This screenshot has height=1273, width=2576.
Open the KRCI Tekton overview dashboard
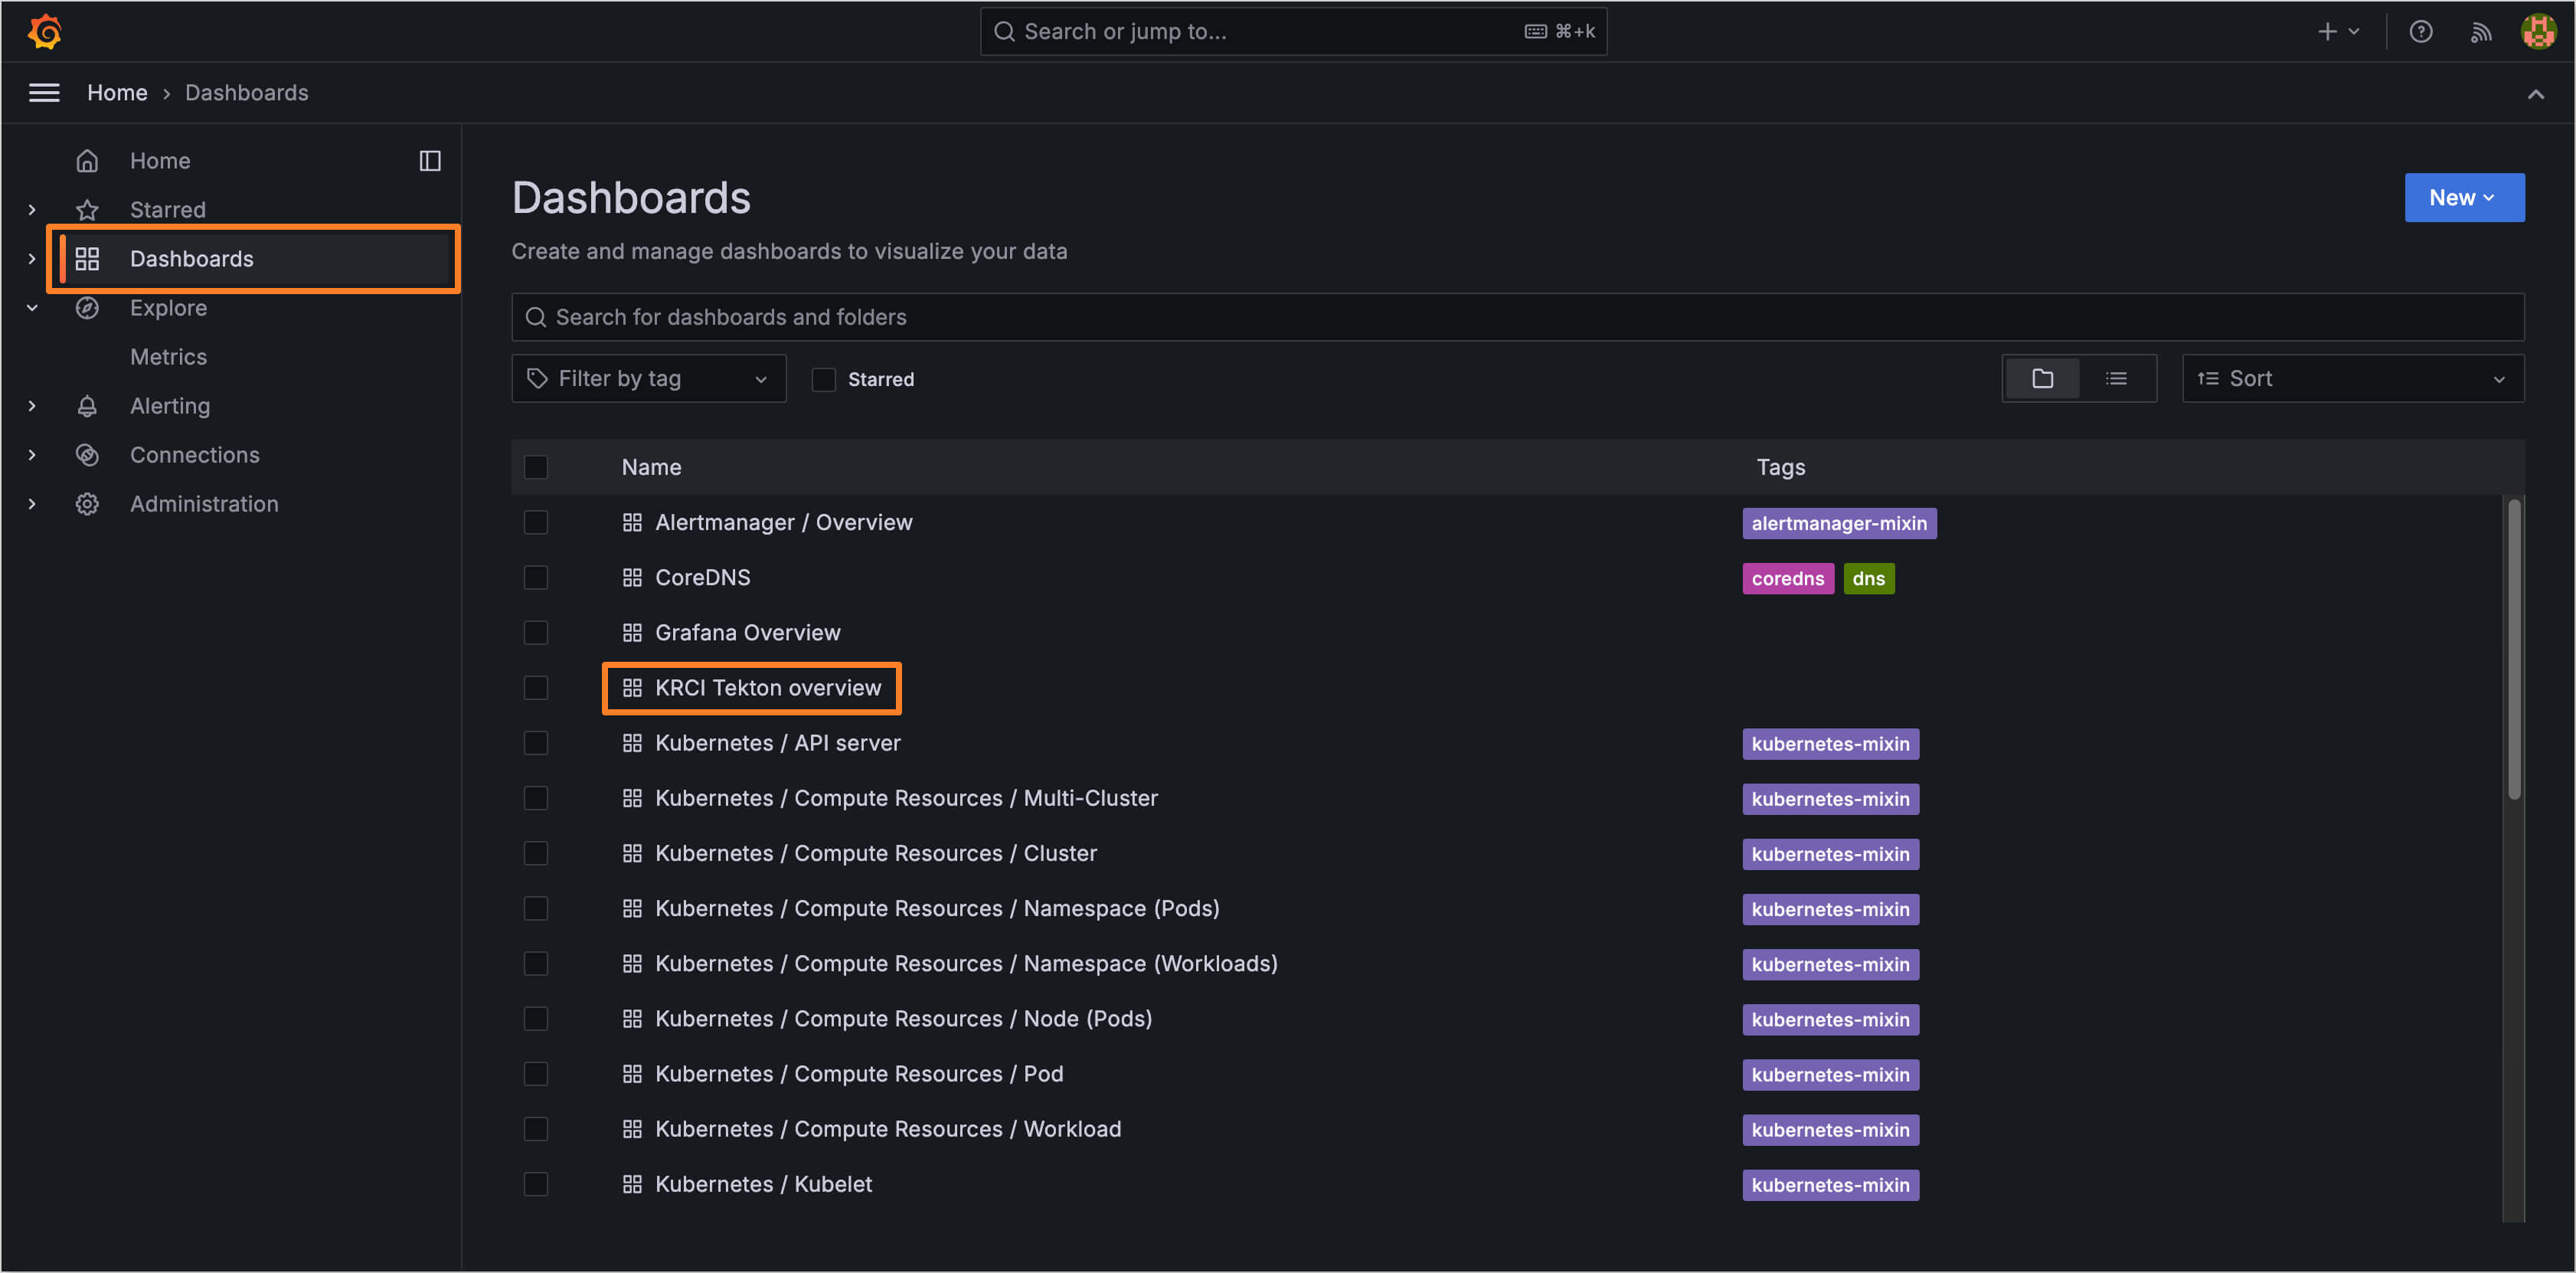coord(768,688)
